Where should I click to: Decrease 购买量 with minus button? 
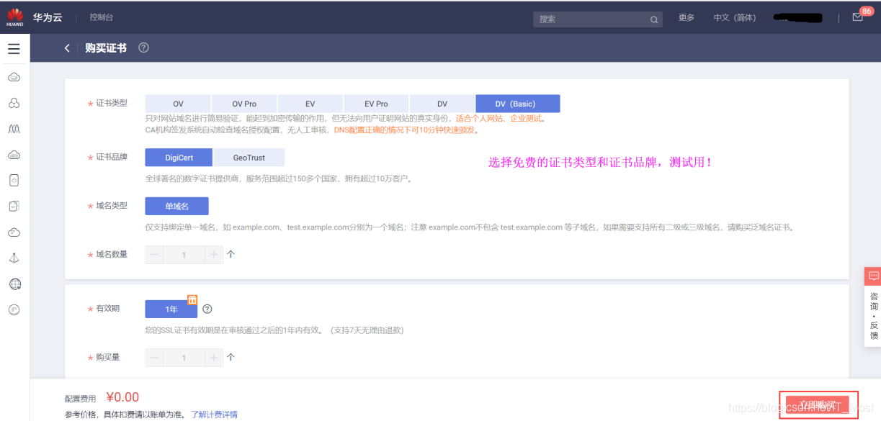tap(154, 358)
